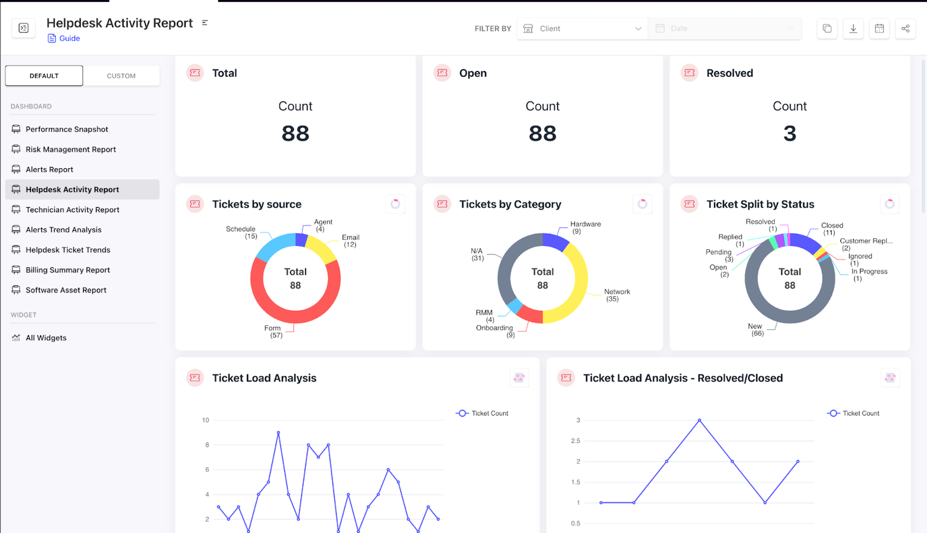Image resolution: width=927 pixels, height=533 pixels.
Task: Click the Pending (3) label
Action: (719, 255)
